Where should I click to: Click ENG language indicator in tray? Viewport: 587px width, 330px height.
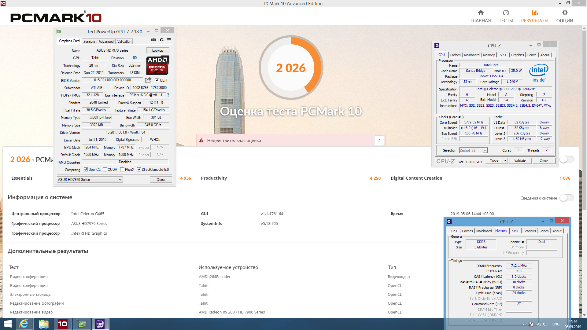click(556, 324)
